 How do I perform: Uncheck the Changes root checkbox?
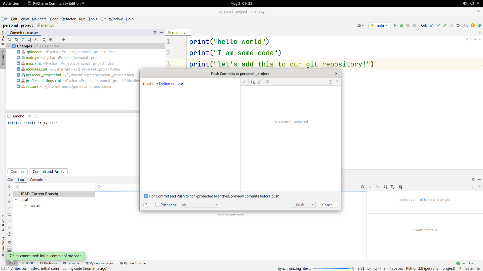[x=14, y=46]
